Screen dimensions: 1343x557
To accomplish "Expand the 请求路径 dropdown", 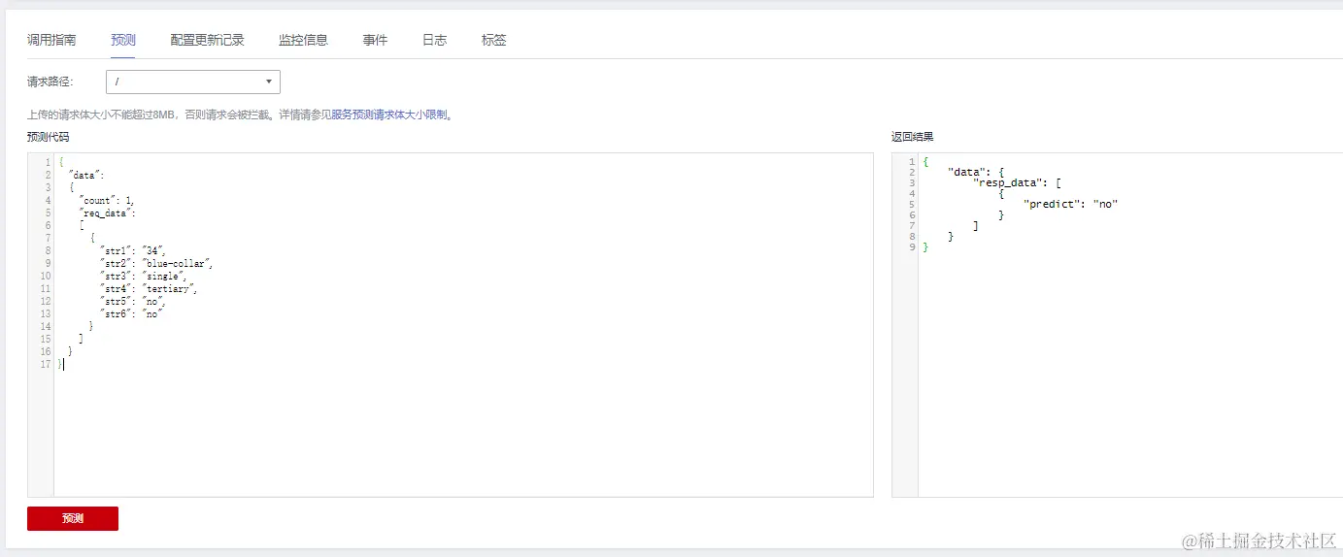I will (x=193, y=82).
